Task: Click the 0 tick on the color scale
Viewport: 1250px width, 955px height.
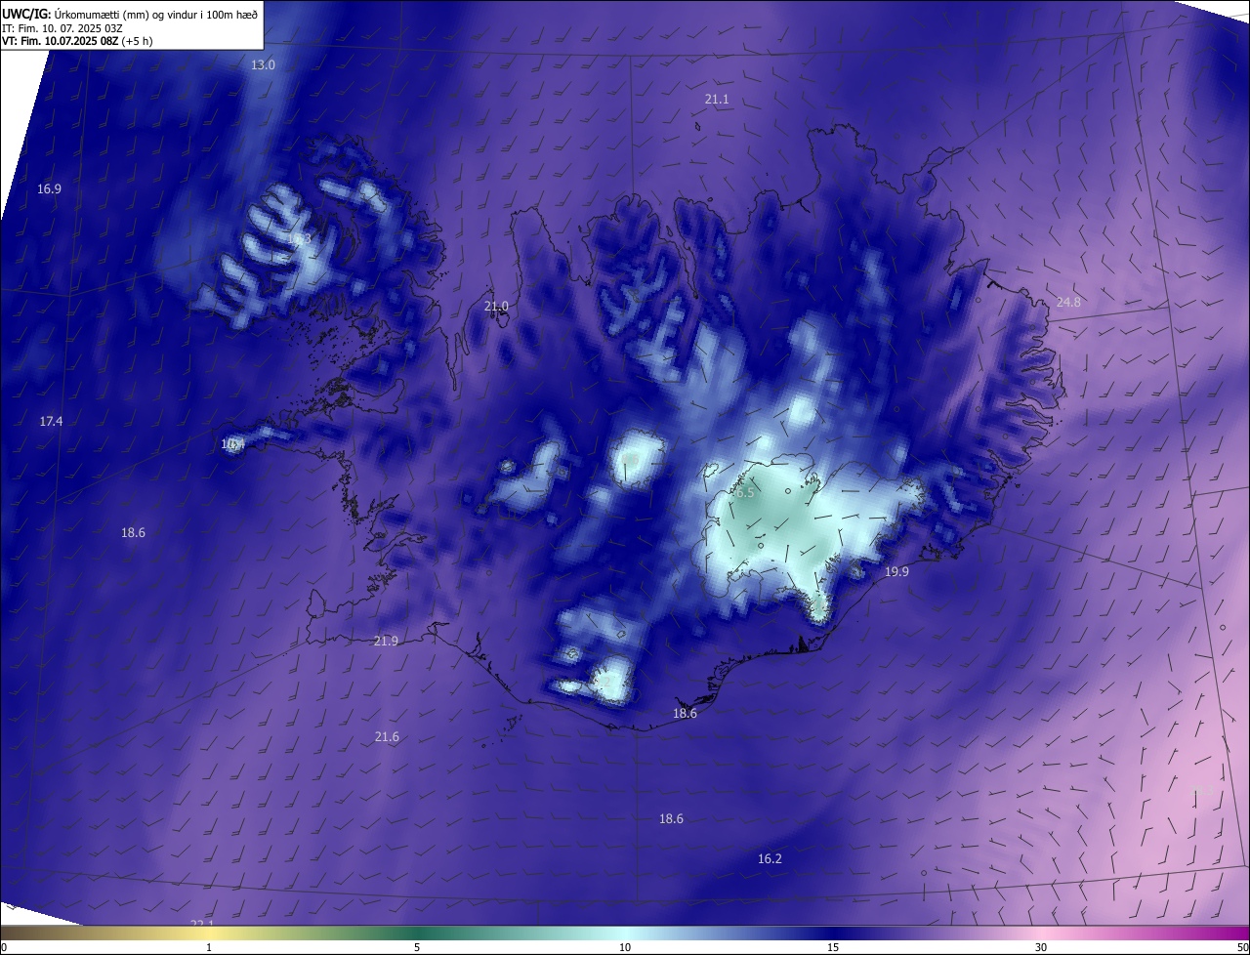Action: pyautogui.click(x=4, y=947)
